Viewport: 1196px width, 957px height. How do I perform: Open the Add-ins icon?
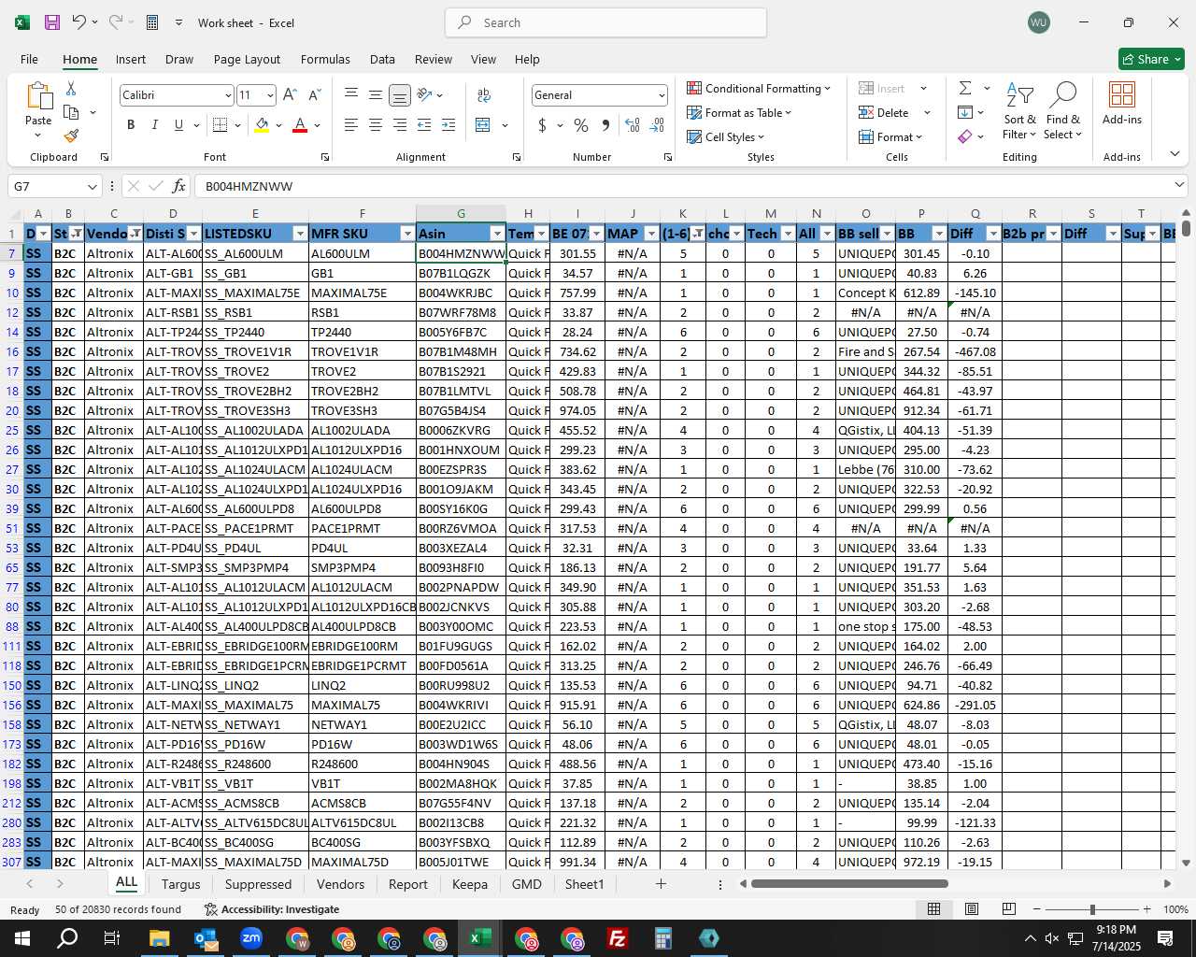coord(1122,103)
